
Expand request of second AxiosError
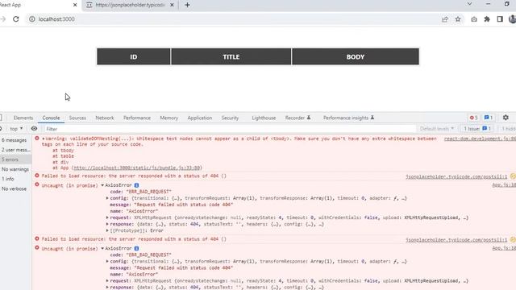point(107,281)
